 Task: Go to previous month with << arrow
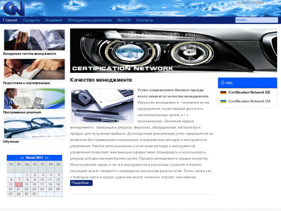(x=22, y=158)
